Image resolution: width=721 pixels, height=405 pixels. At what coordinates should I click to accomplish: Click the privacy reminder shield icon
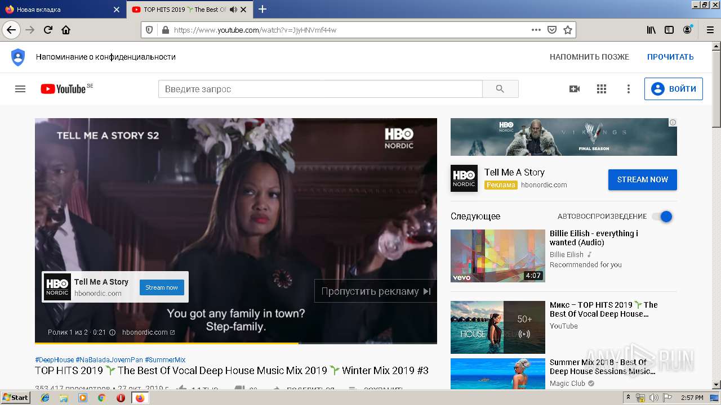tap(18, 57)
